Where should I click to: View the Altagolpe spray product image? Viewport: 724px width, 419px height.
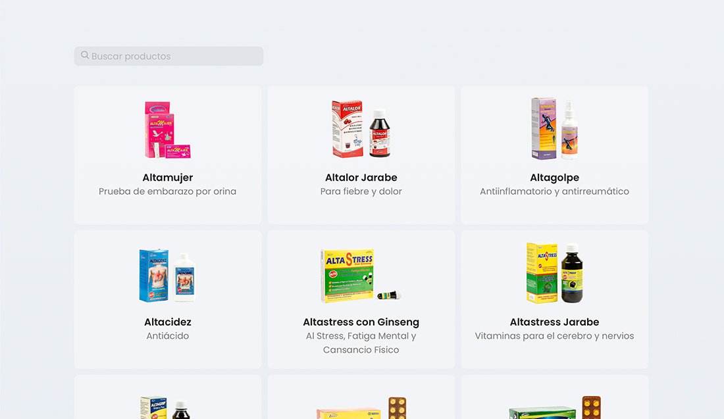click(x=555, y=128)
